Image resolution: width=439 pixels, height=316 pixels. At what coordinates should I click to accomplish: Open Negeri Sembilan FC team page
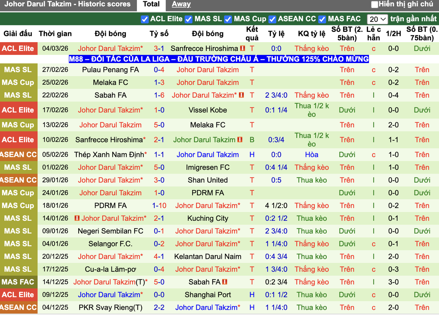pos(110,231)
